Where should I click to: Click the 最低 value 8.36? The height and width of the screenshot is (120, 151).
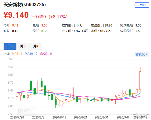click(44, 31)
